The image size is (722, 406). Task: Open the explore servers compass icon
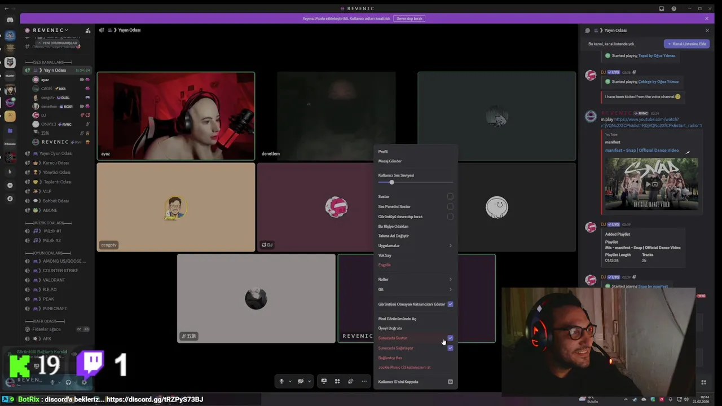(x=10, y=198)
